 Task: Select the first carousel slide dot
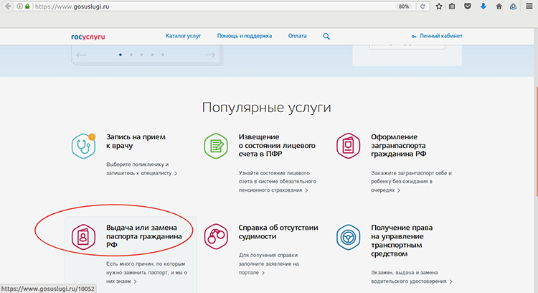click(120, 55)
